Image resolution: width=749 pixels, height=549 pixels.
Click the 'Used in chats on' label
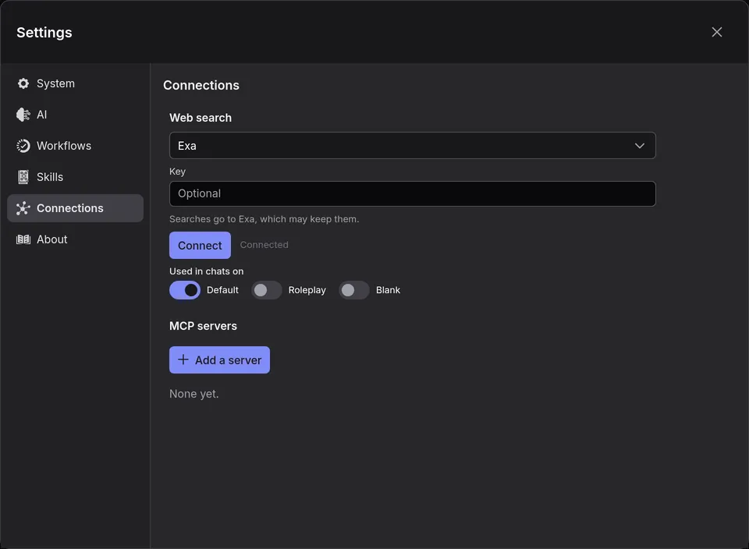(206, 271)
